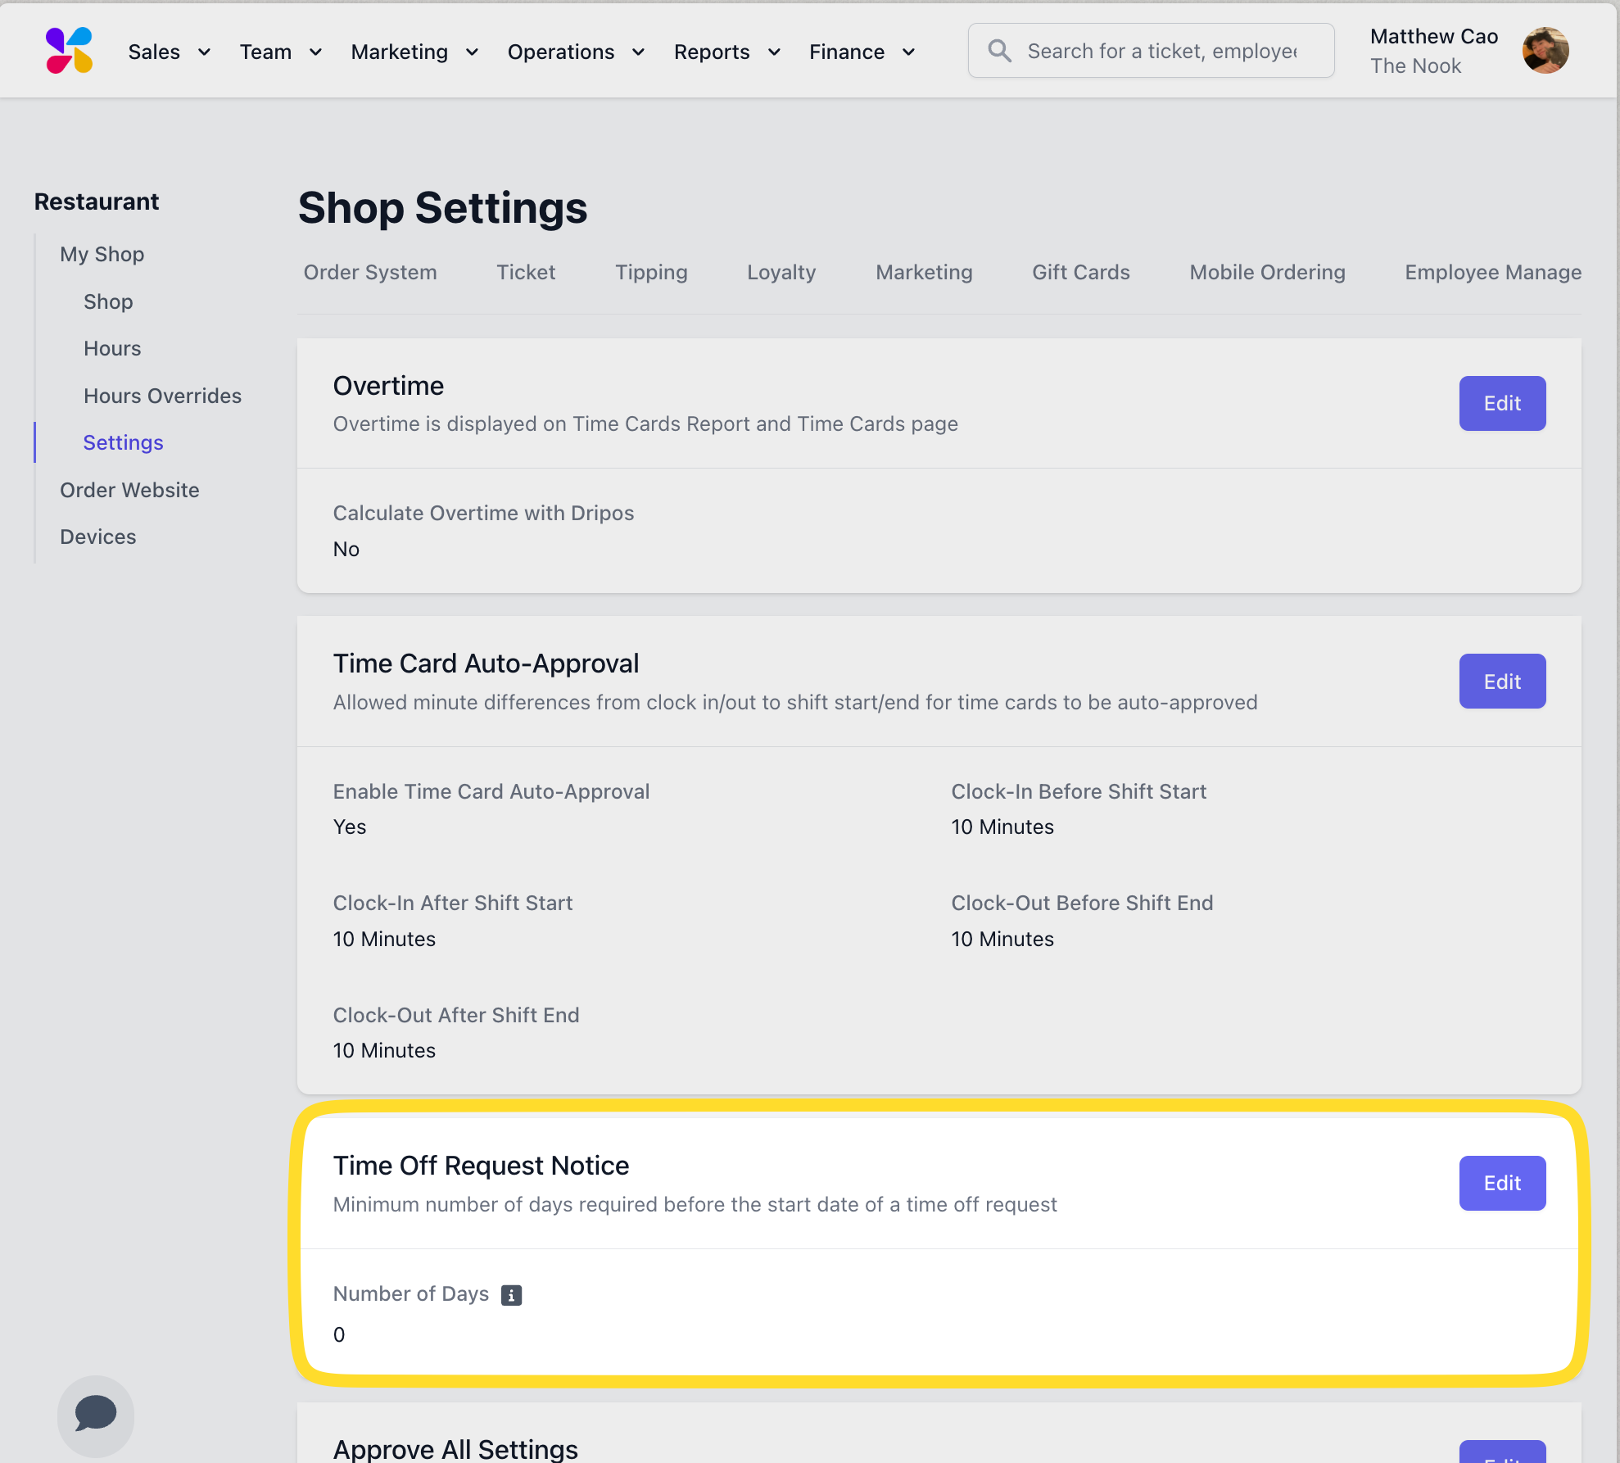This screenshot has width=1620, height=1463.
Task: Expand the Sales dropdown menu
Action: pos(170,52)
